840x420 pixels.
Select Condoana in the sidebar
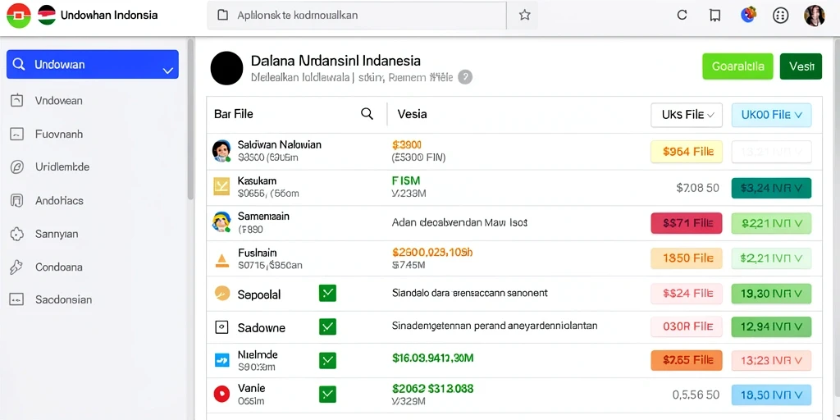tap(59, 267)
